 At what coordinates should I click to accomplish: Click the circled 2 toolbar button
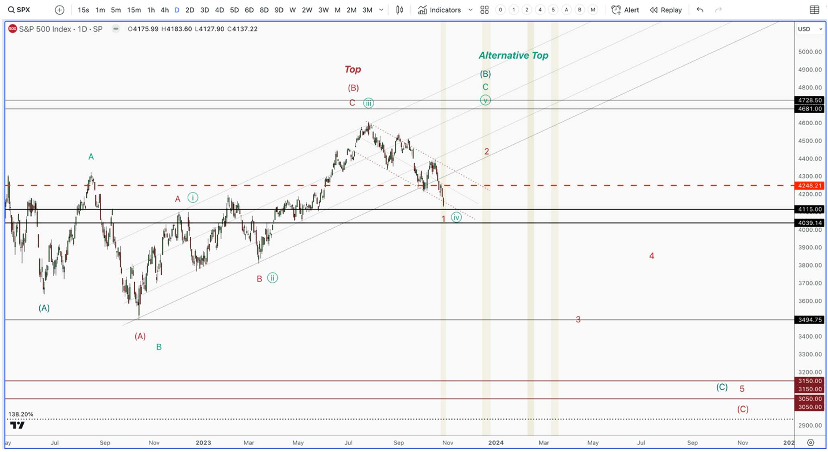point(527,10)
